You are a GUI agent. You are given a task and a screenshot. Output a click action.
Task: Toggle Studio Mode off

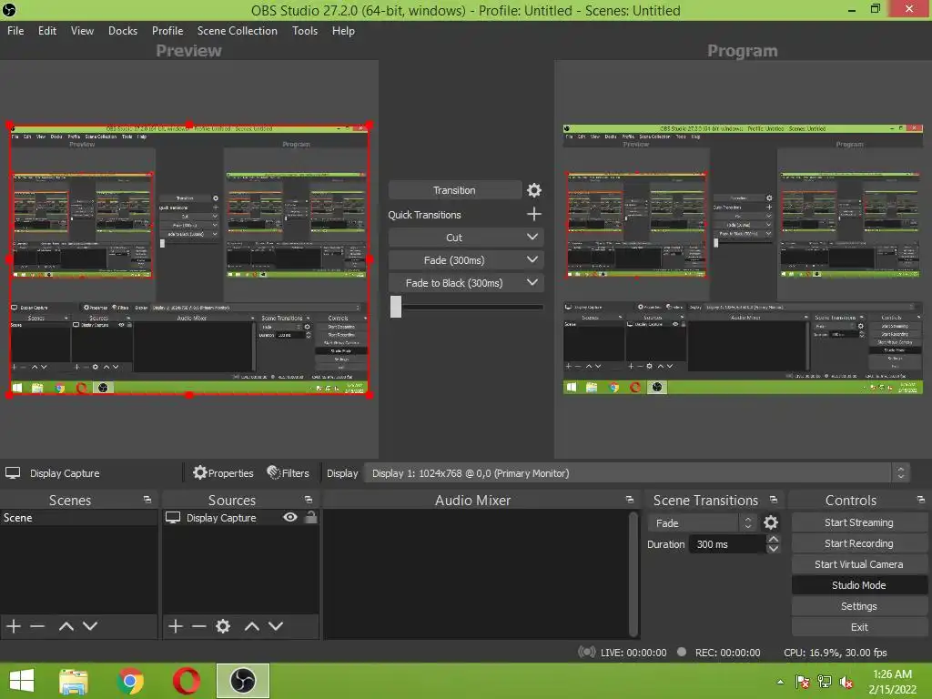859,585
